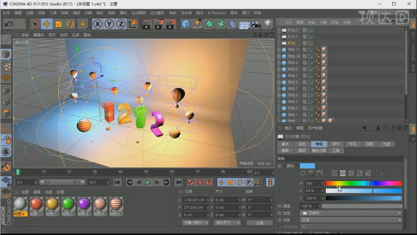Toggle green check for 灯光.1

tap(311, 37)
